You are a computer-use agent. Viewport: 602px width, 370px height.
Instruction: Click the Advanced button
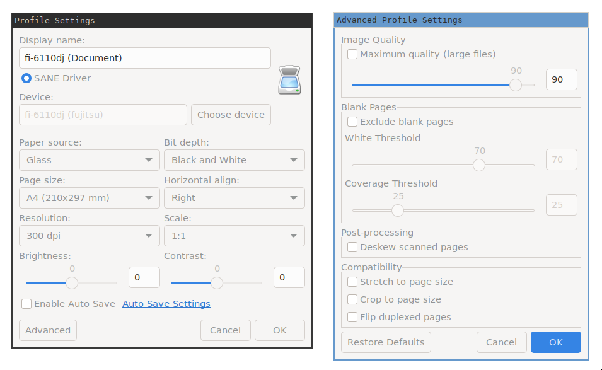click(x=47, y=330)
